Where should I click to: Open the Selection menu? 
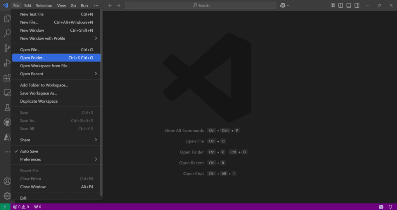(44, 5)
